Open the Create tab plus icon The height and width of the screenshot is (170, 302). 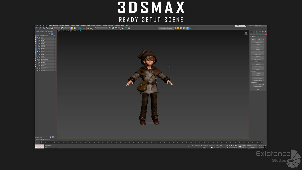click(x=251, y=32)
